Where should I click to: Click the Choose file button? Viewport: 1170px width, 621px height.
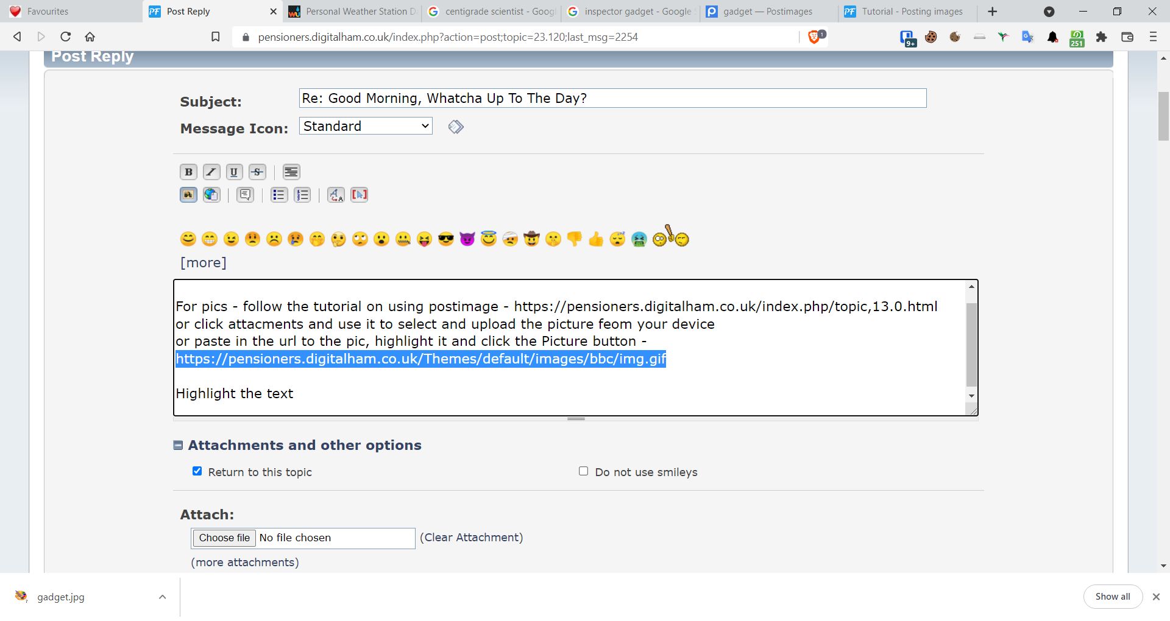pos(224,538)
